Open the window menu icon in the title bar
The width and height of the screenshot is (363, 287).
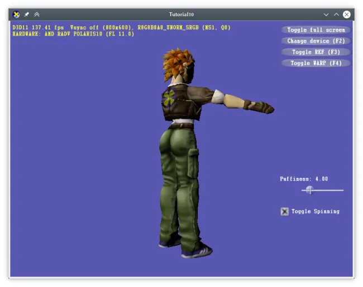point(16,14)
